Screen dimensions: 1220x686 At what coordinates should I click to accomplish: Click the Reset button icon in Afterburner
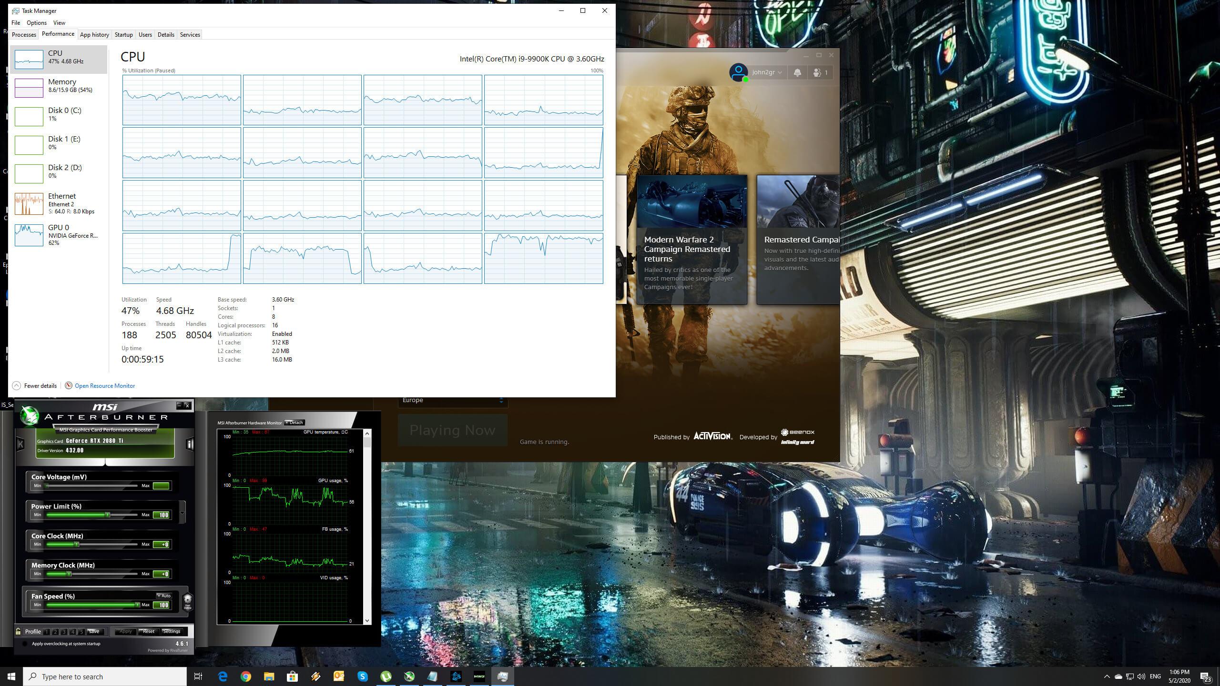[x=148, y=631]
